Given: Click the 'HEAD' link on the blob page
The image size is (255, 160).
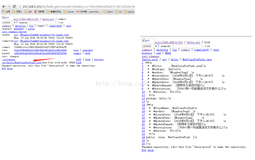Looking at the screenshot, I should point(168,53).
